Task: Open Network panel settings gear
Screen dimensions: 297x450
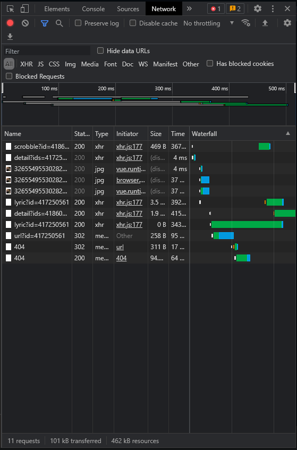Action: [x=287, y=23]
